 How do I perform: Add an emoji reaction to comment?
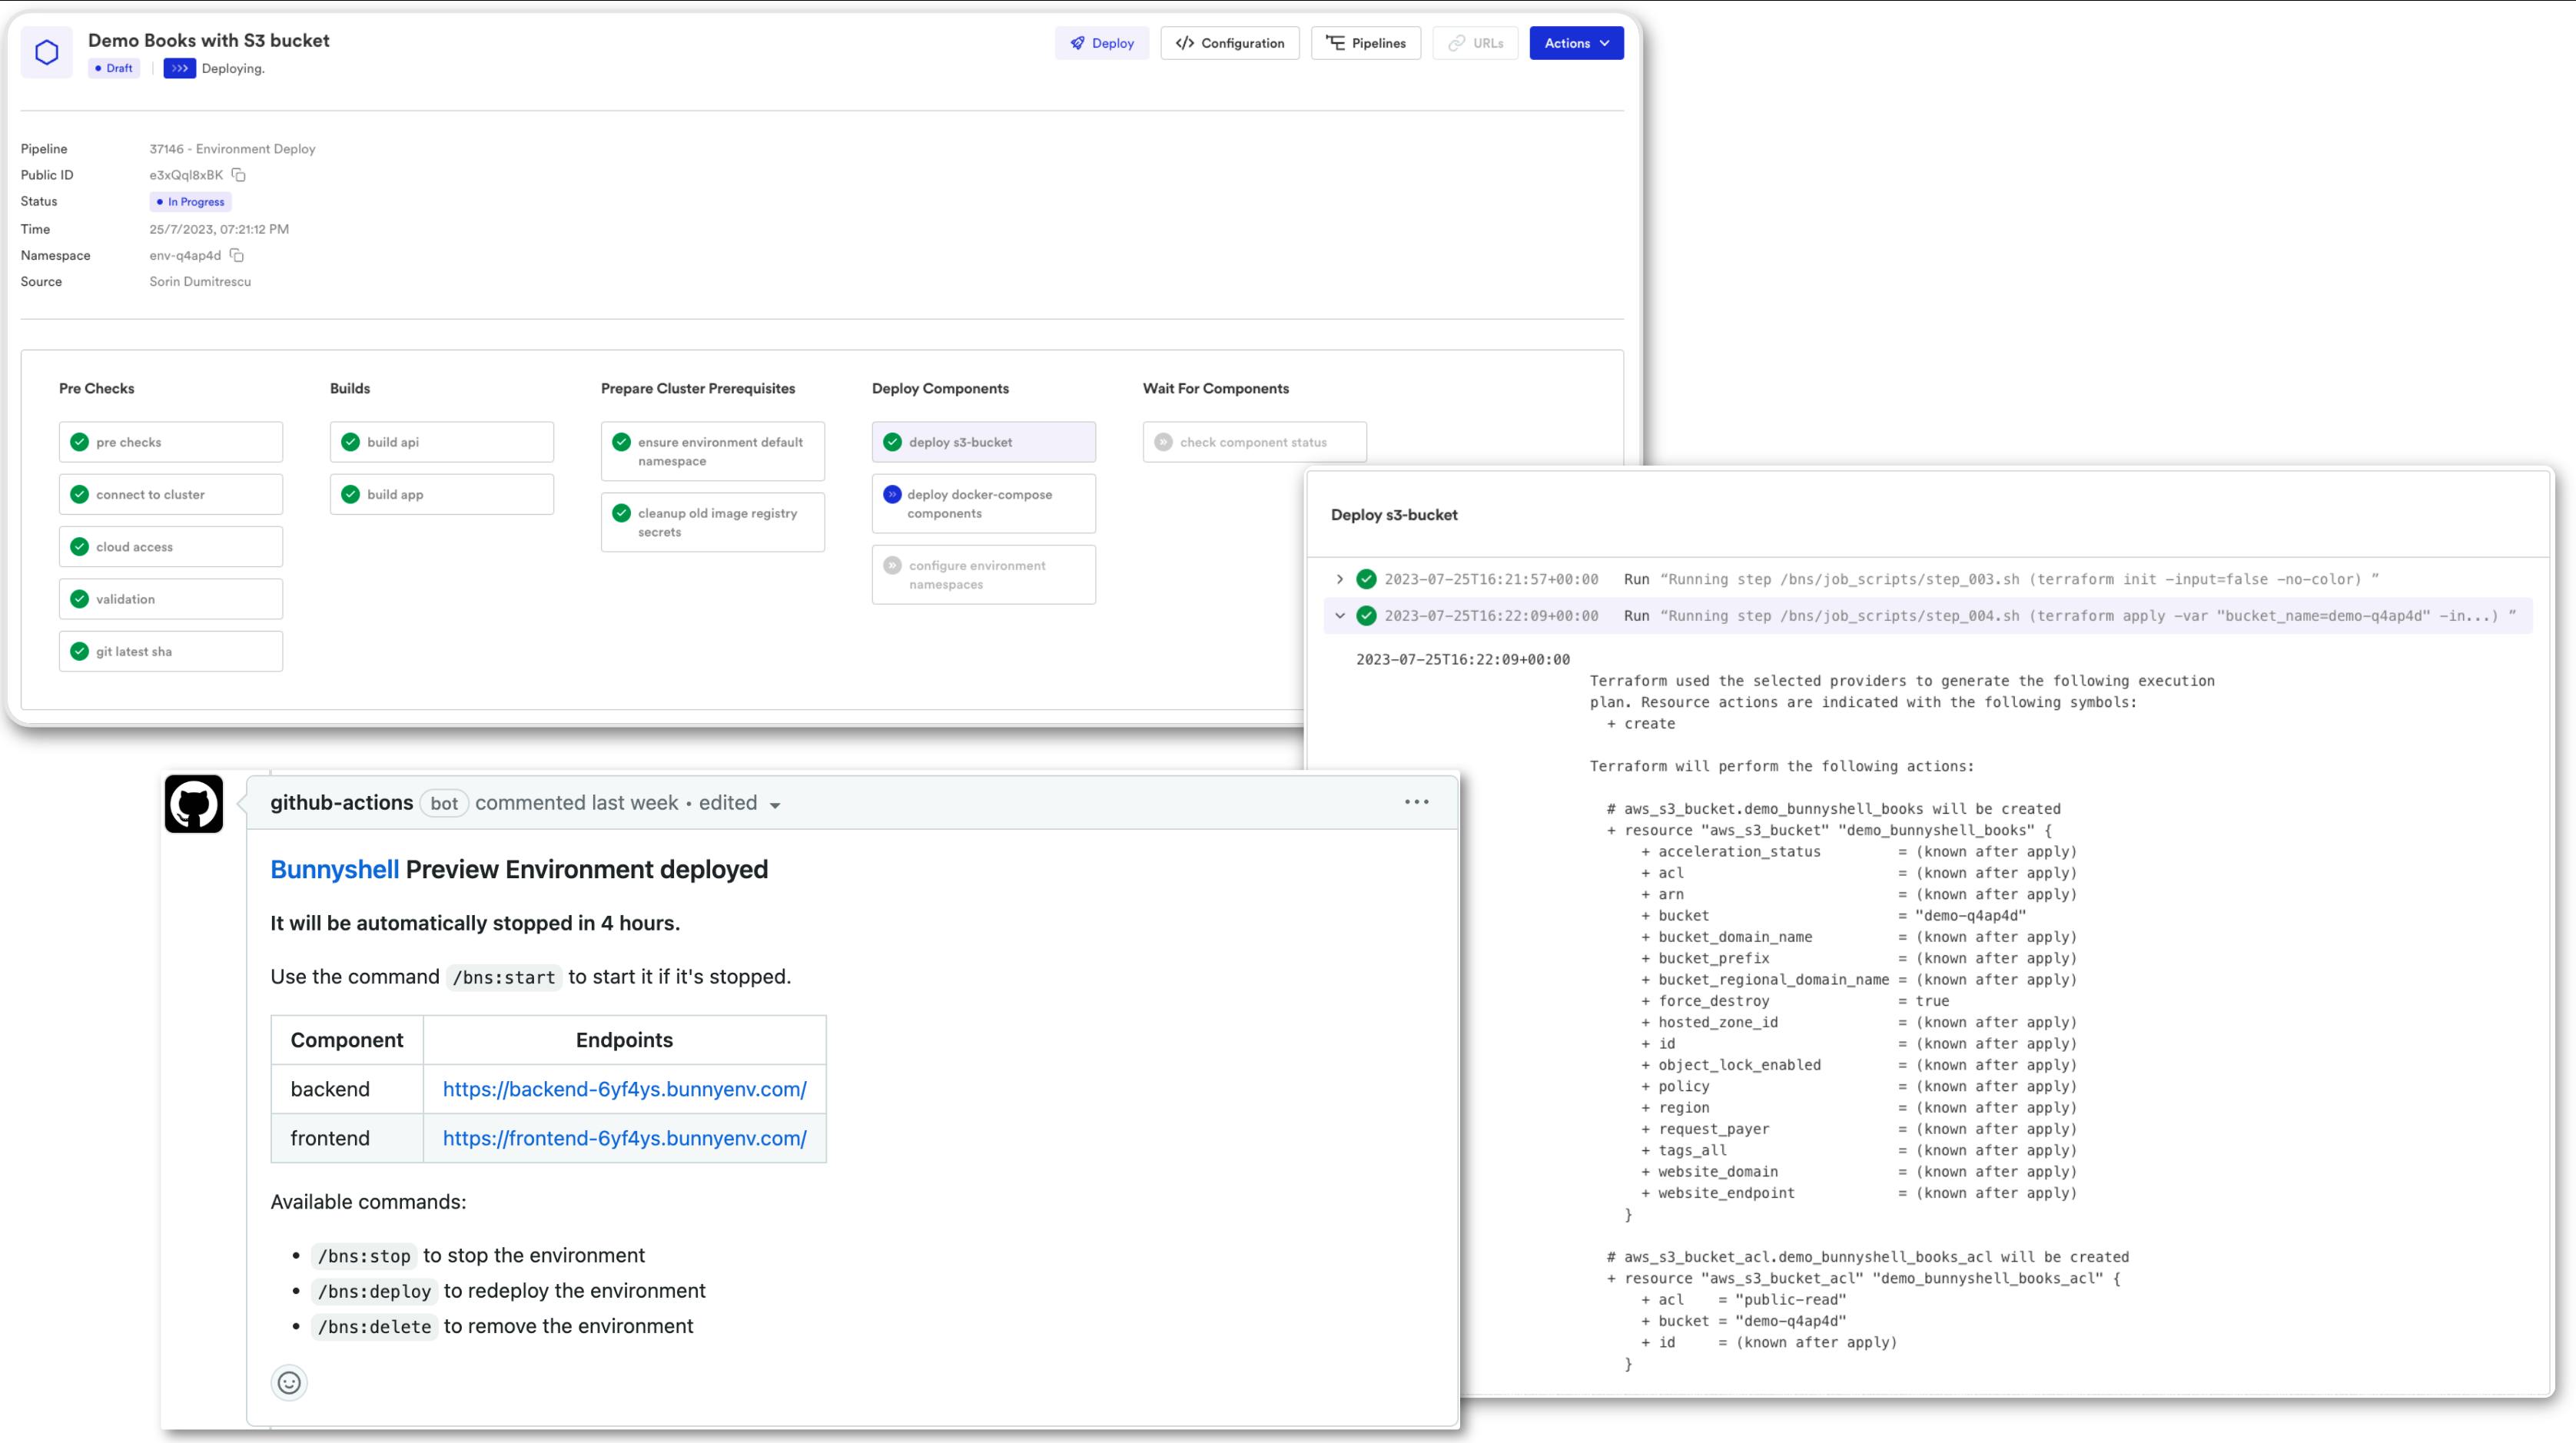289,1382
